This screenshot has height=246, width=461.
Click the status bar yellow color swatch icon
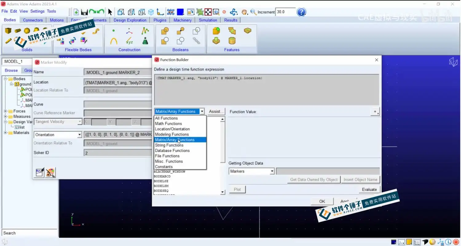coord(409,242)
